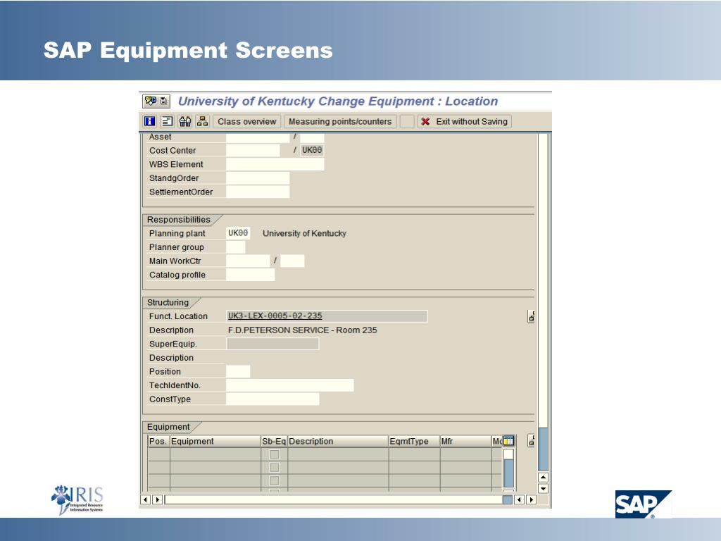This screenshot has width=721, height=541.
Task: Click the University of Kentucky plant description text
Action: click(304, 233)
